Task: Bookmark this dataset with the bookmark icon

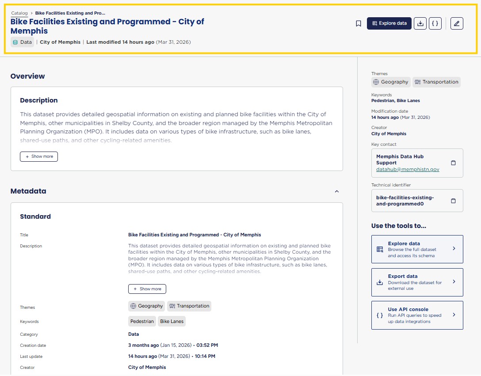Action: 359,23
